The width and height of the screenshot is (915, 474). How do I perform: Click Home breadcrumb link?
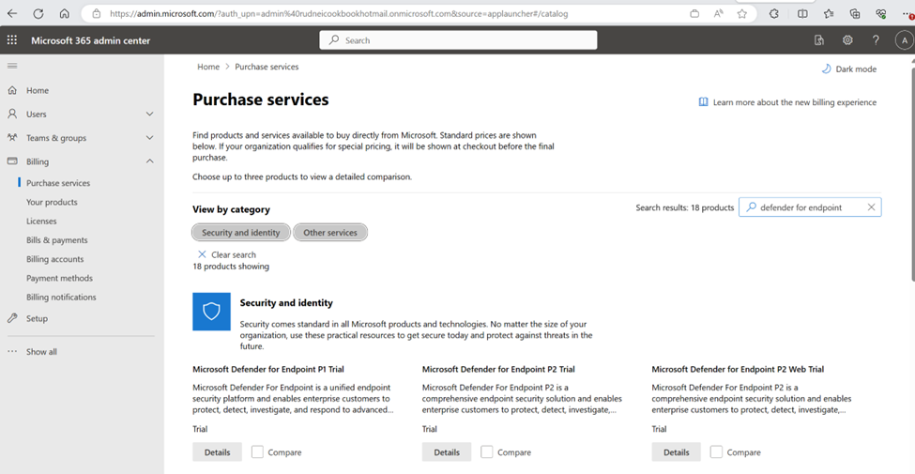(x=208, y=67)
